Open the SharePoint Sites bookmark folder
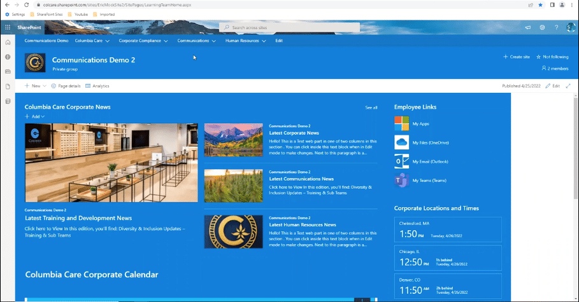Image resolution: width=579 pixels, height=302 pixels. pyautogui.click(x=46, y=15)
